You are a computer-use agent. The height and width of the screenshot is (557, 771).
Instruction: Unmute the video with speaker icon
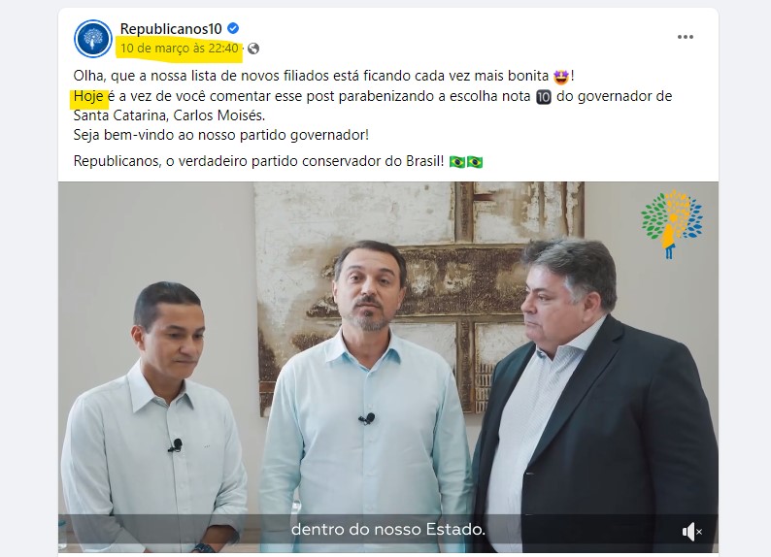tap(691, 532)
